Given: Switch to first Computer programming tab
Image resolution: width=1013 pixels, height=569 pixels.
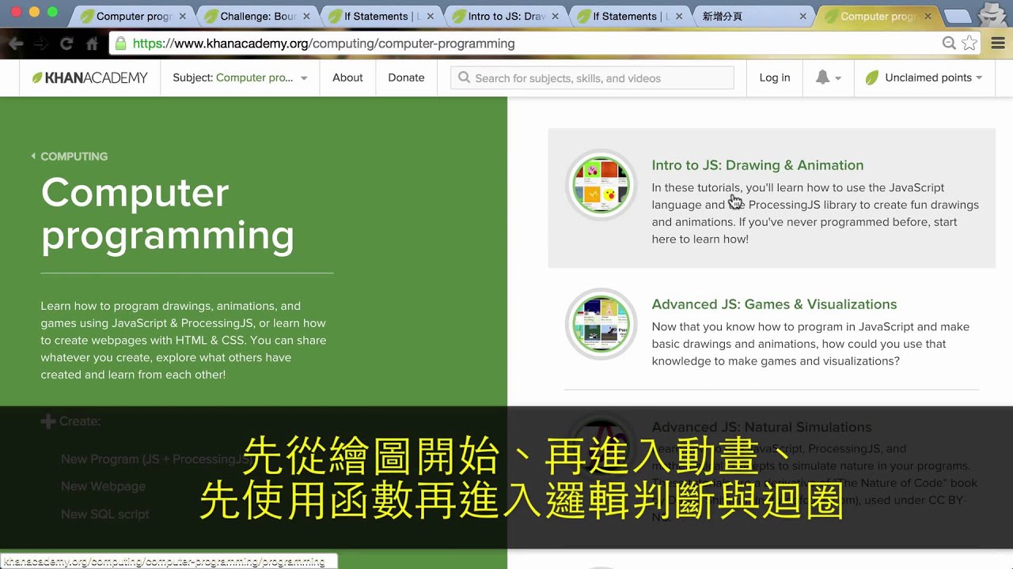Looking at the screenshot, I should 133,16.
